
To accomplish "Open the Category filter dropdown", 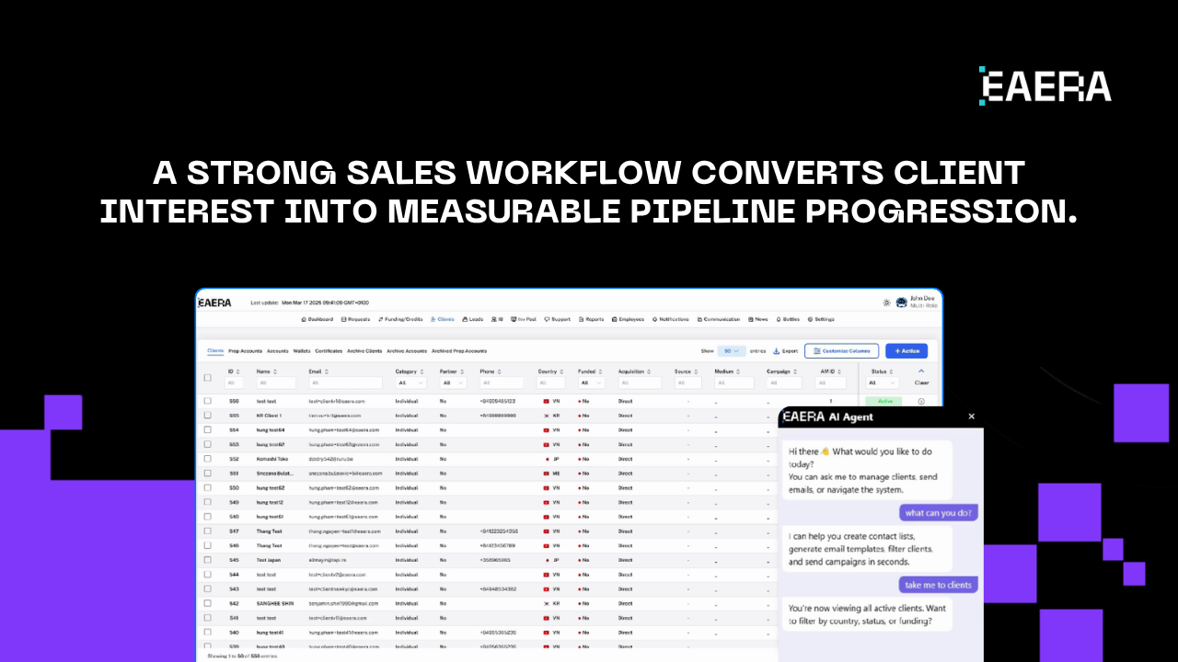I will click(410, 382).
